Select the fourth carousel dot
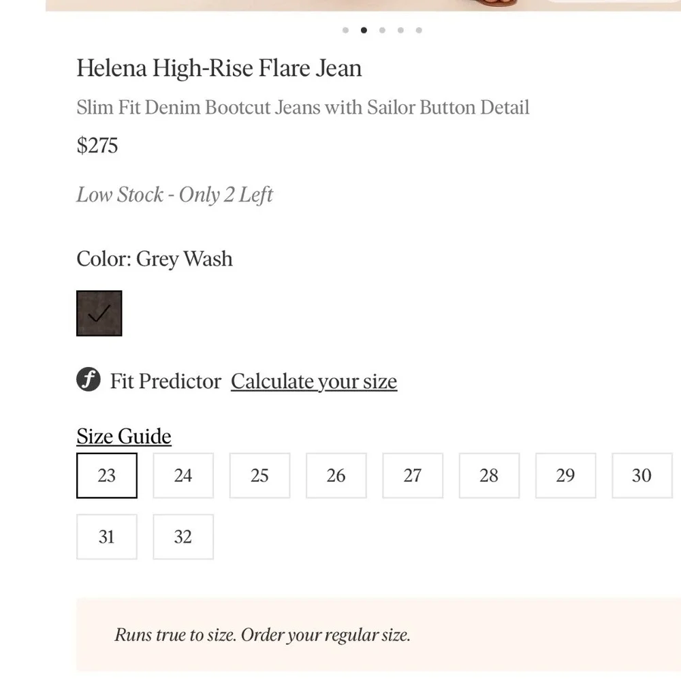 (400, 30)
